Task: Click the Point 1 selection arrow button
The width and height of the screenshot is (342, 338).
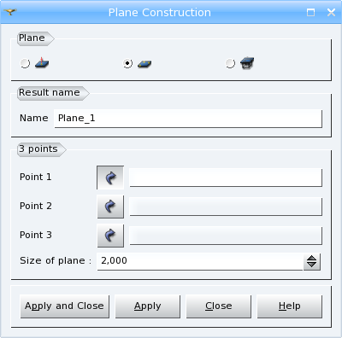Action: click(x=110, y=178)
